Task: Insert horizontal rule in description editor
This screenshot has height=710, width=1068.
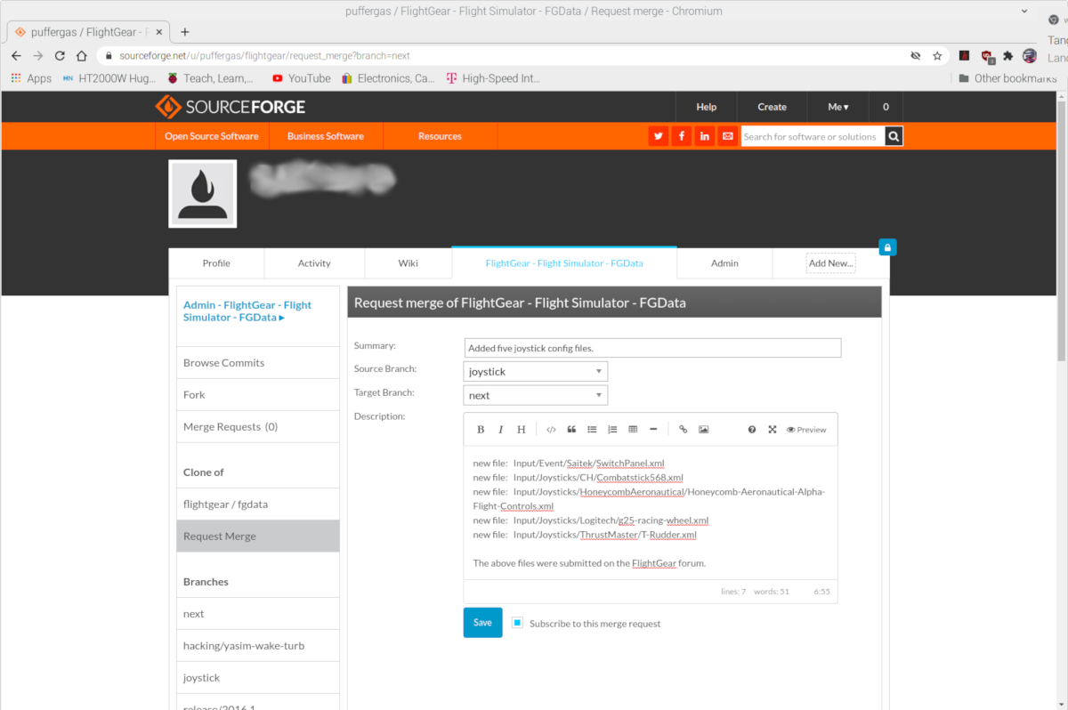Action: 653,430
